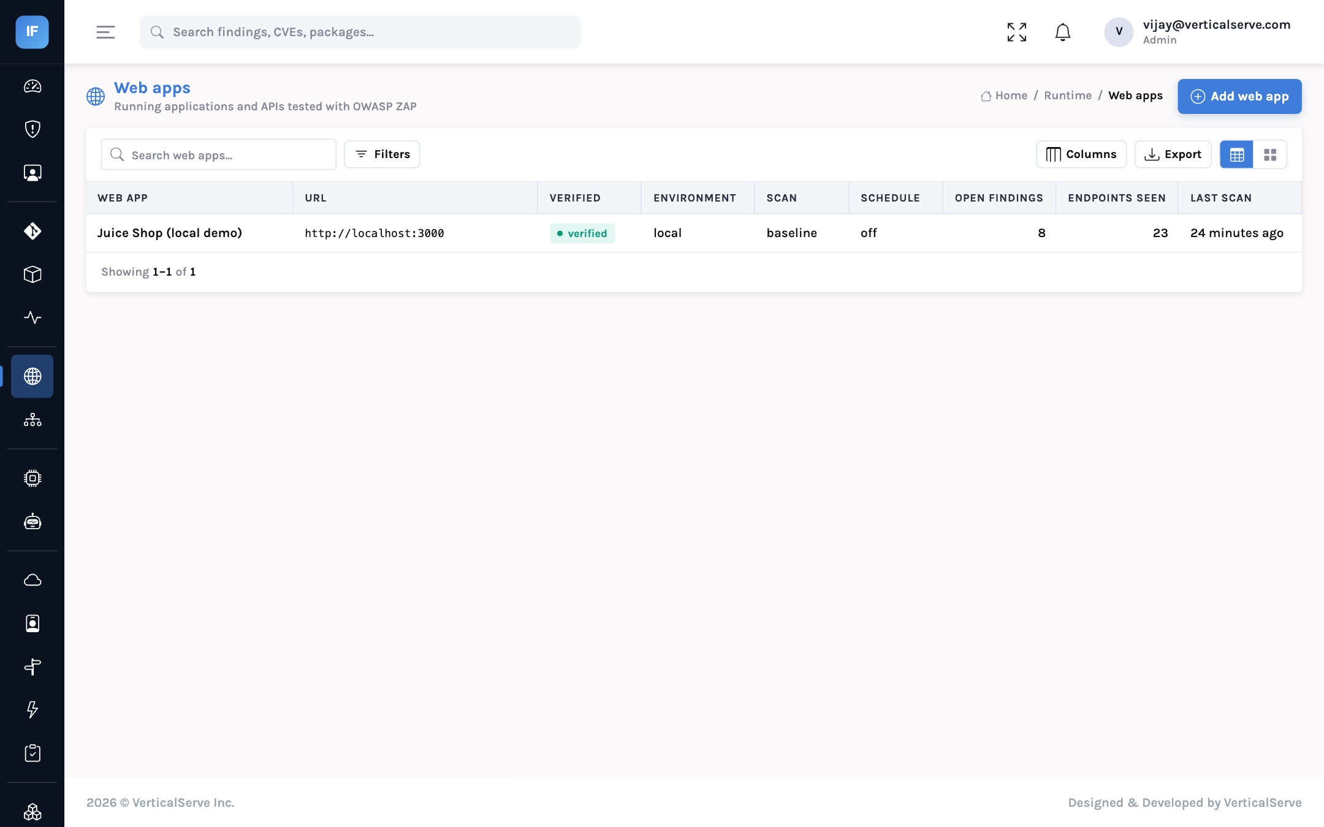Open the git diamond icon in sidebar
Viewport: 1324px width, 827px height.
(x=32, y=231)
